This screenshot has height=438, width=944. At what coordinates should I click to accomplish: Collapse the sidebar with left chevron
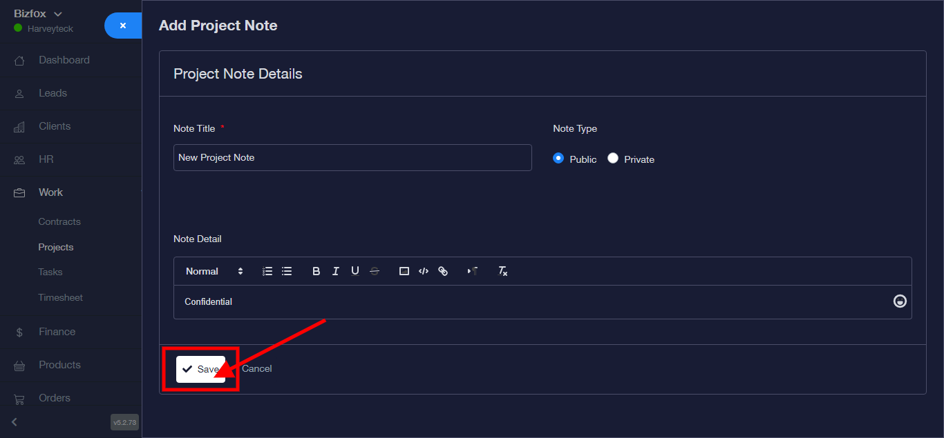click(15, 421)
